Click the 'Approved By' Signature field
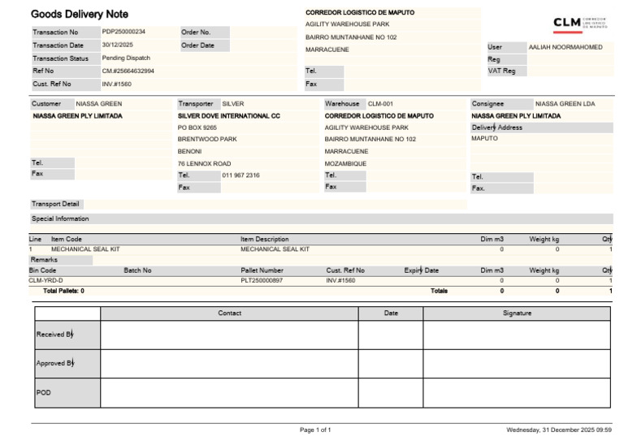The image size is (624, 441). pos(517,364)
